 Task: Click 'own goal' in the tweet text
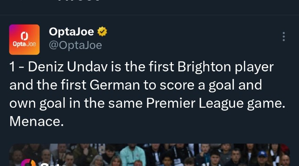(37, 104)
